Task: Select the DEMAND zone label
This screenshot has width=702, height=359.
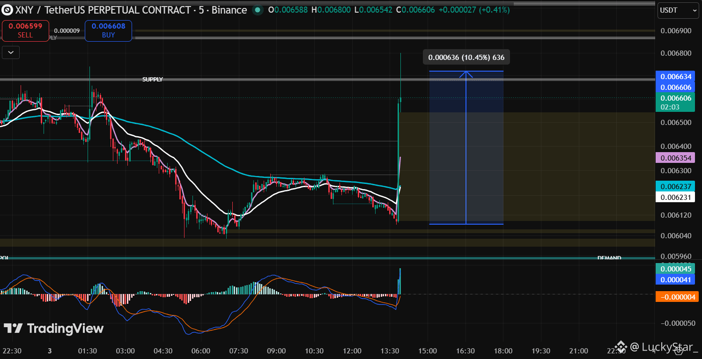Action: pos(609,258)
